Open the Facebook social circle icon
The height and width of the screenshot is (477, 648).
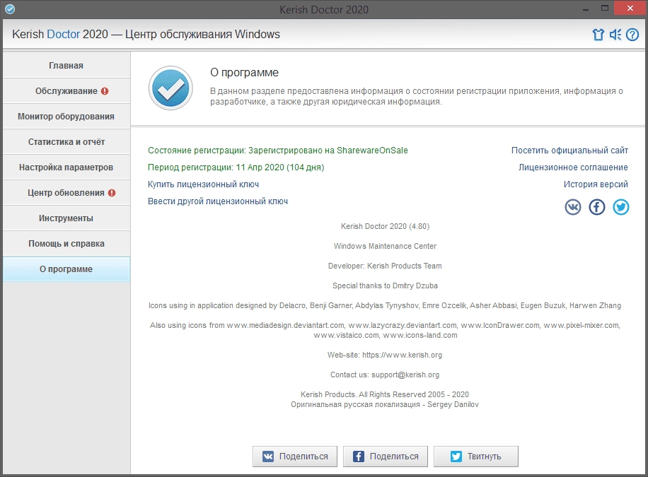tap(597, 207)
